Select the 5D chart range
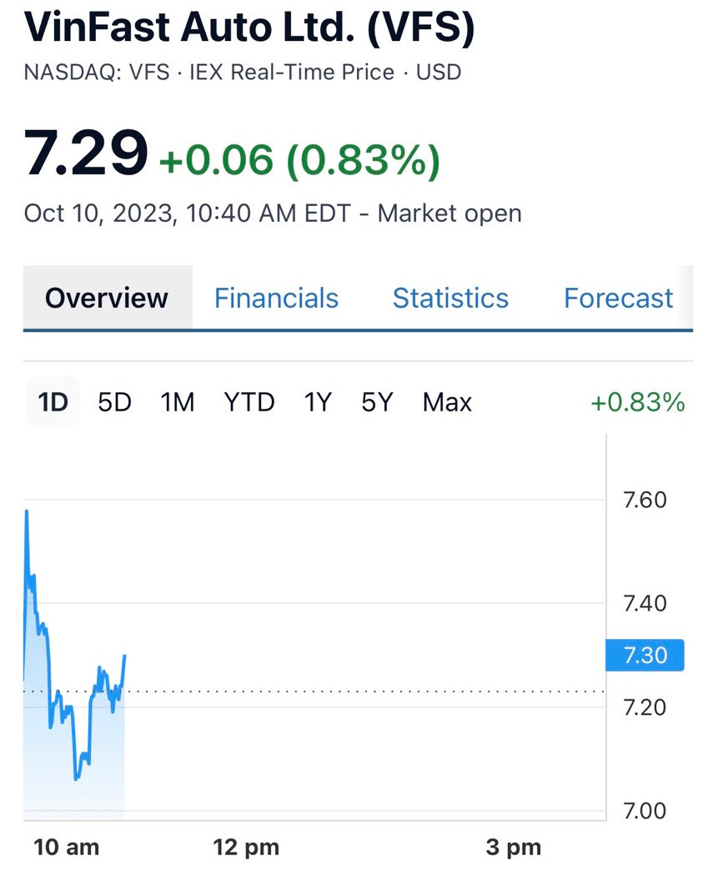 point(114,402)
